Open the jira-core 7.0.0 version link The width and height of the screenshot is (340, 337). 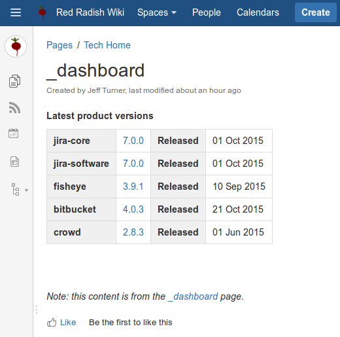[133, 141]
